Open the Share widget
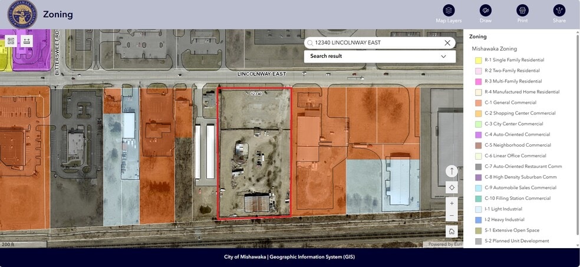This screenshot has height=267, width=580. [559, 11]
